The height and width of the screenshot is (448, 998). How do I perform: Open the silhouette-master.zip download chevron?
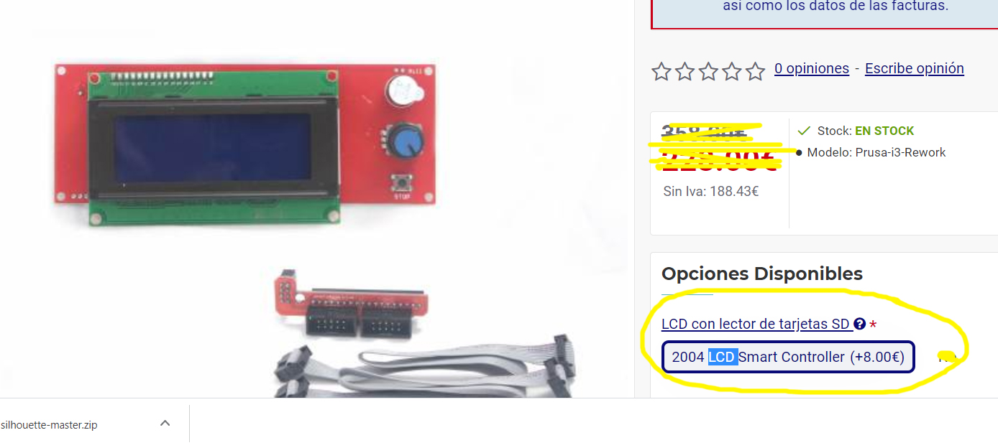click(x=165, y=423)
